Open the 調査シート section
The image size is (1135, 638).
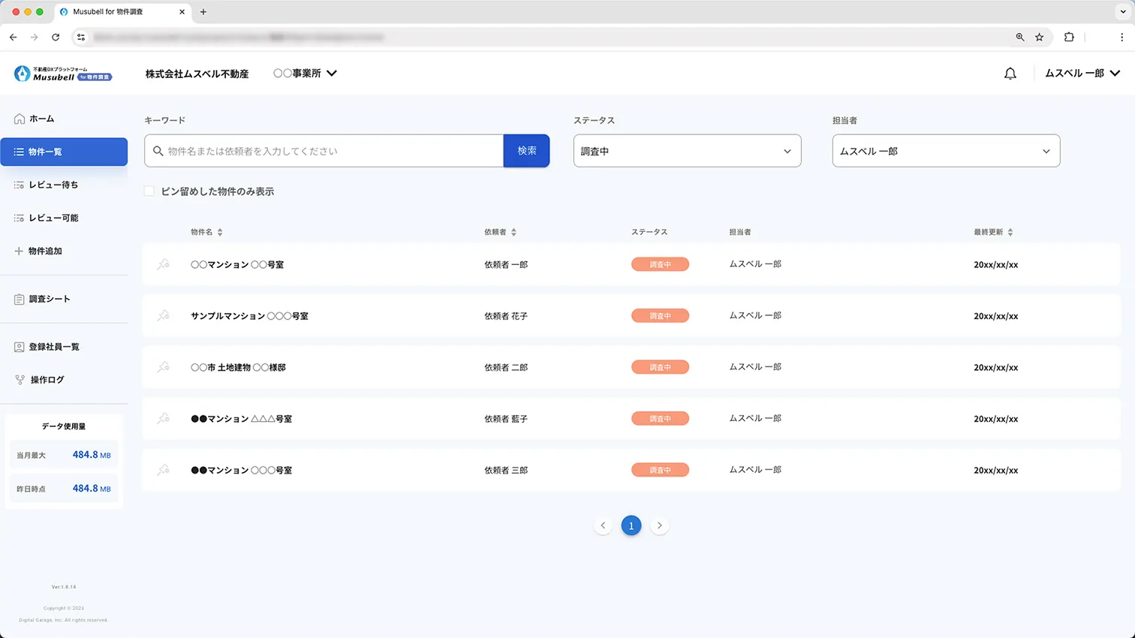tap(50, 299)
